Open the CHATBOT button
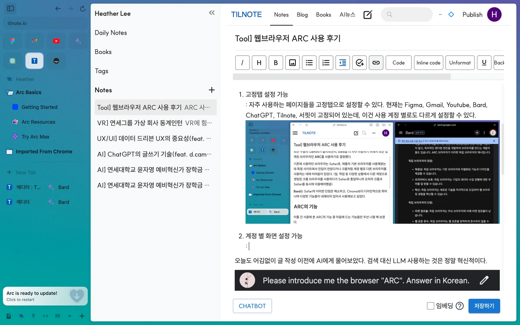 (x=252, y=306)
